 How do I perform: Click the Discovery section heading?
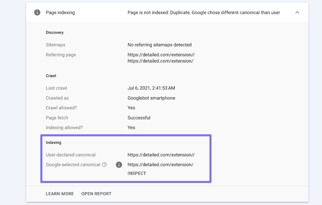[55, 32]
